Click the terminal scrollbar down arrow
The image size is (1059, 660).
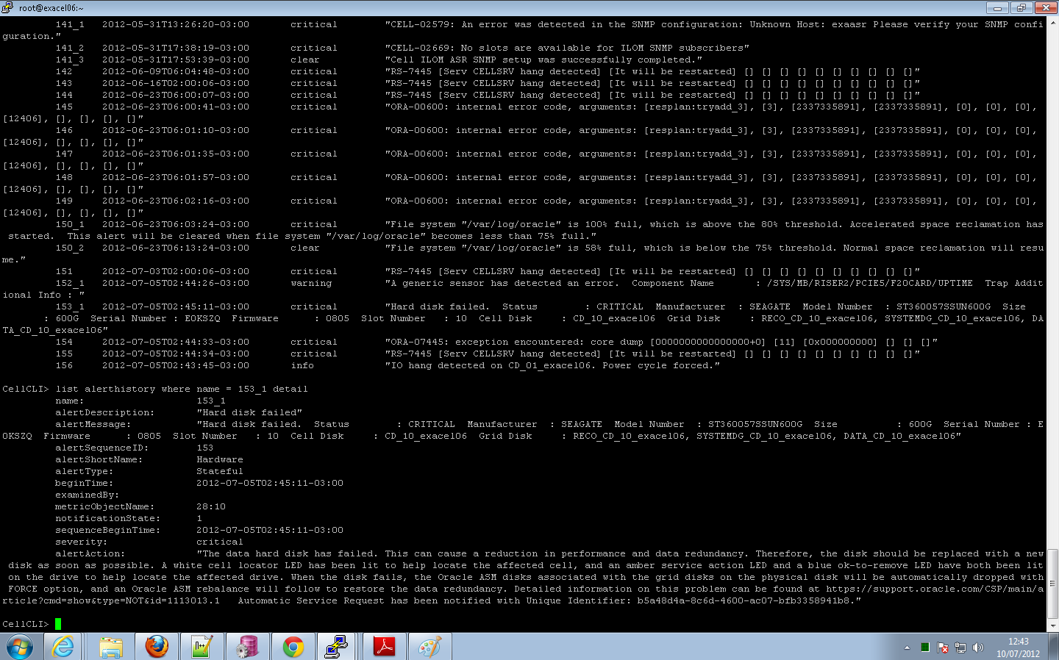click(x=1052, y=626)
